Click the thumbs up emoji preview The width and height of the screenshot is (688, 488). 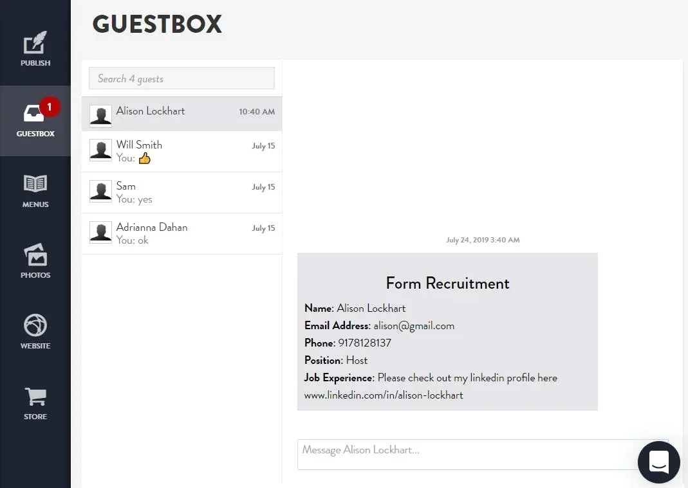[144, 158]
